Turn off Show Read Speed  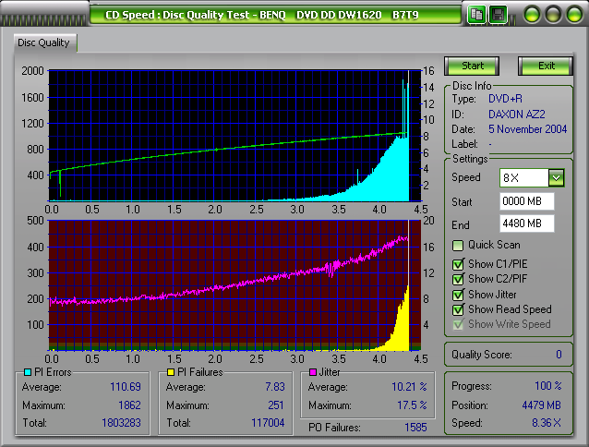[458, 310]
